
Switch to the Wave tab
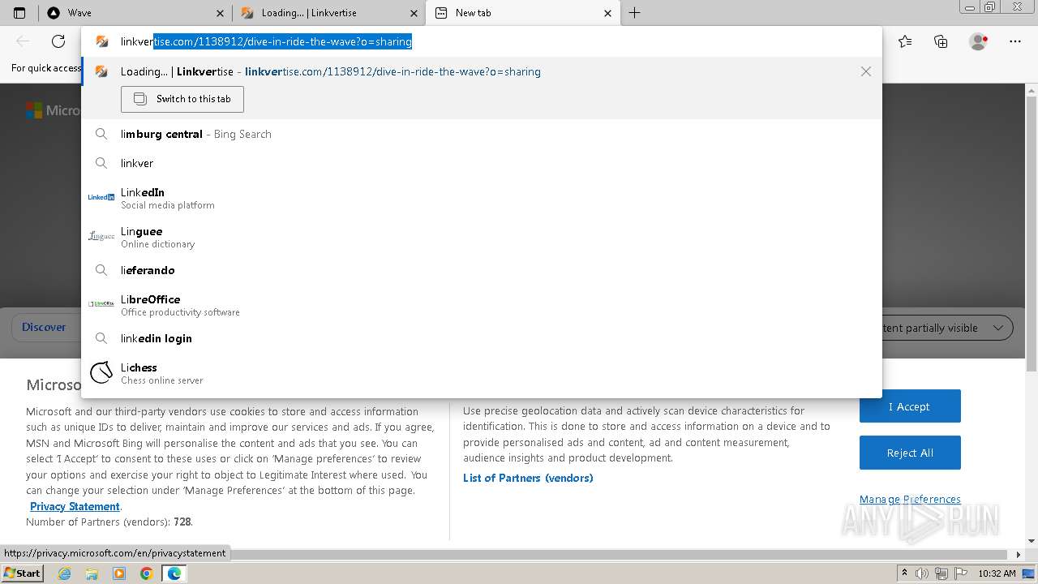135,13
